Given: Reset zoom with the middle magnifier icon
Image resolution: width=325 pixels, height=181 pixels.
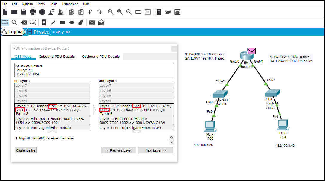Looking at the screenshot, I should click(120, 12).
